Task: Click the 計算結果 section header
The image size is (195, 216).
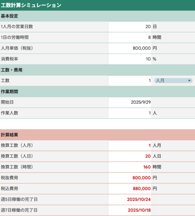Action: pyautogui.click(x=97, y=135)
